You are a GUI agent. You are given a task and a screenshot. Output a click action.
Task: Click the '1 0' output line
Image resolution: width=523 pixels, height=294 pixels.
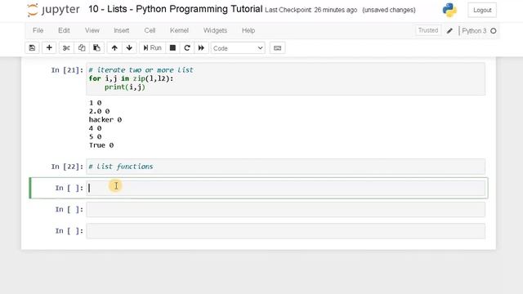[95, 103]
